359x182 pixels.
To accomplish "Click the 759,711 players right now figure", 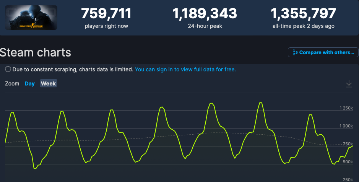I will click(106, 14).
